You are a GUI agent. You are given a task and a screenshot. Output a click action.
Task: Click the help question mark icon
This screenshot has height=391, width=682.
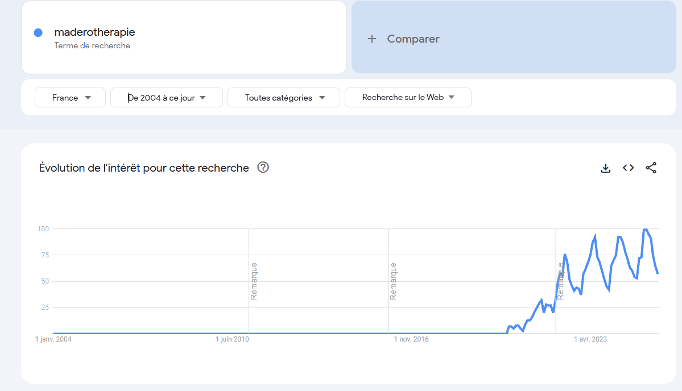[x=263, y=167]
